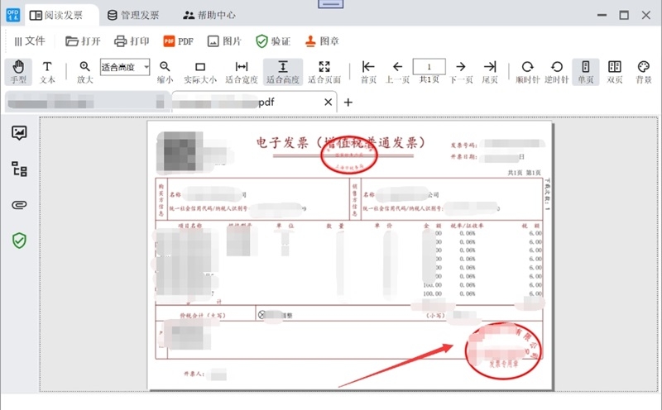The height and width of the screenshot is (410, 662).
Task: Open the 文件 menu
Action: (x=30, y=41)
